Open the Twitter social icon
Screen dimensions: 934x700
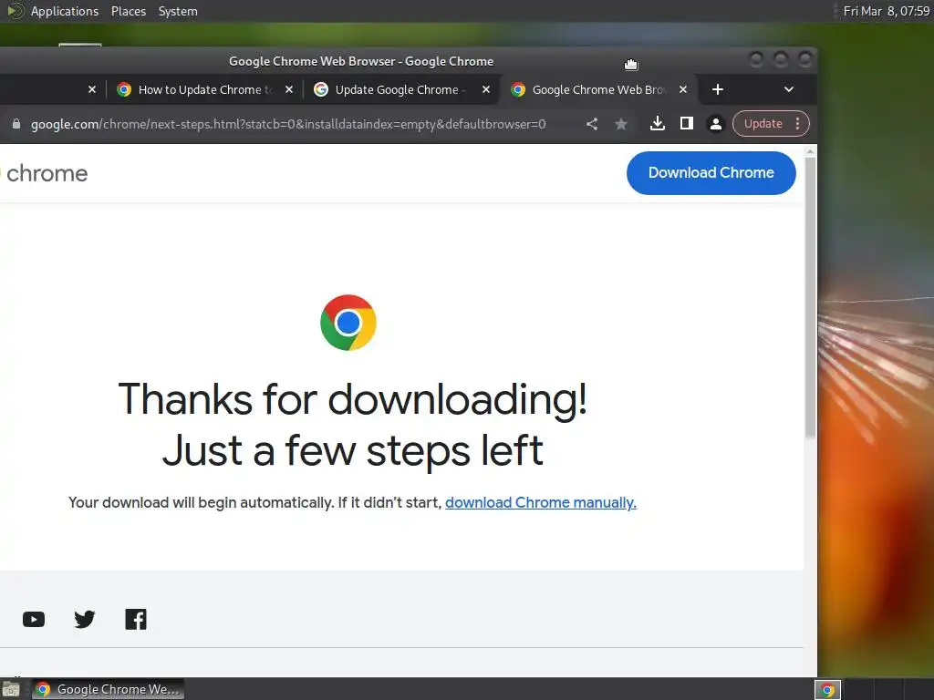tap(85, 619)
